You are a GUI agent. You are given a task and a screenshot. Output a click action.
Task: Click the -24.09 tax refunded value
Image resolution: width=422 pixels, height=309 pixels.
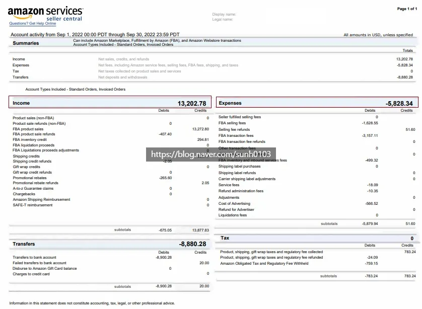coord(372,258)
